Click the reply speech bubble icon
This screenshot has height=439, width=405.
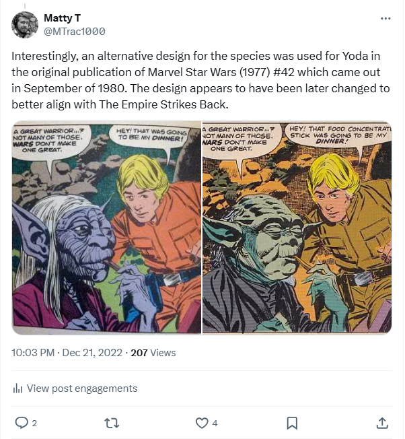point(22,423)
